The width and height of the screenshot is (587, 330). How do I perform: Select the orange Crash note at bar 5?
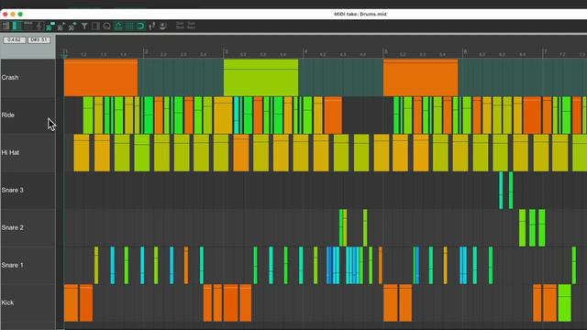[x=420, y=77]
